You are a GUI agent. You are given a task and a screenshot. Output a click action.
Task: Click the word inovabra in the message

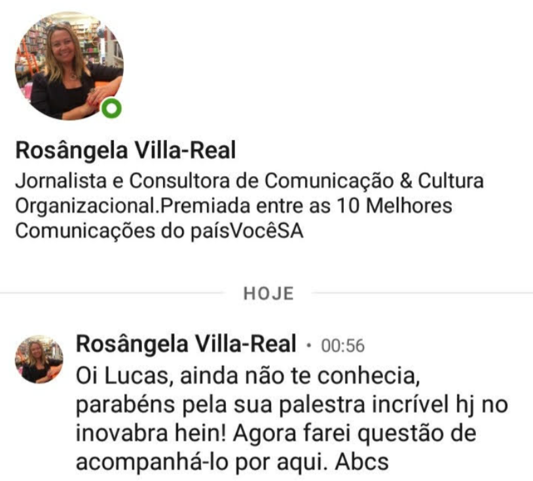pyautogui.click(x=122, y=433)
